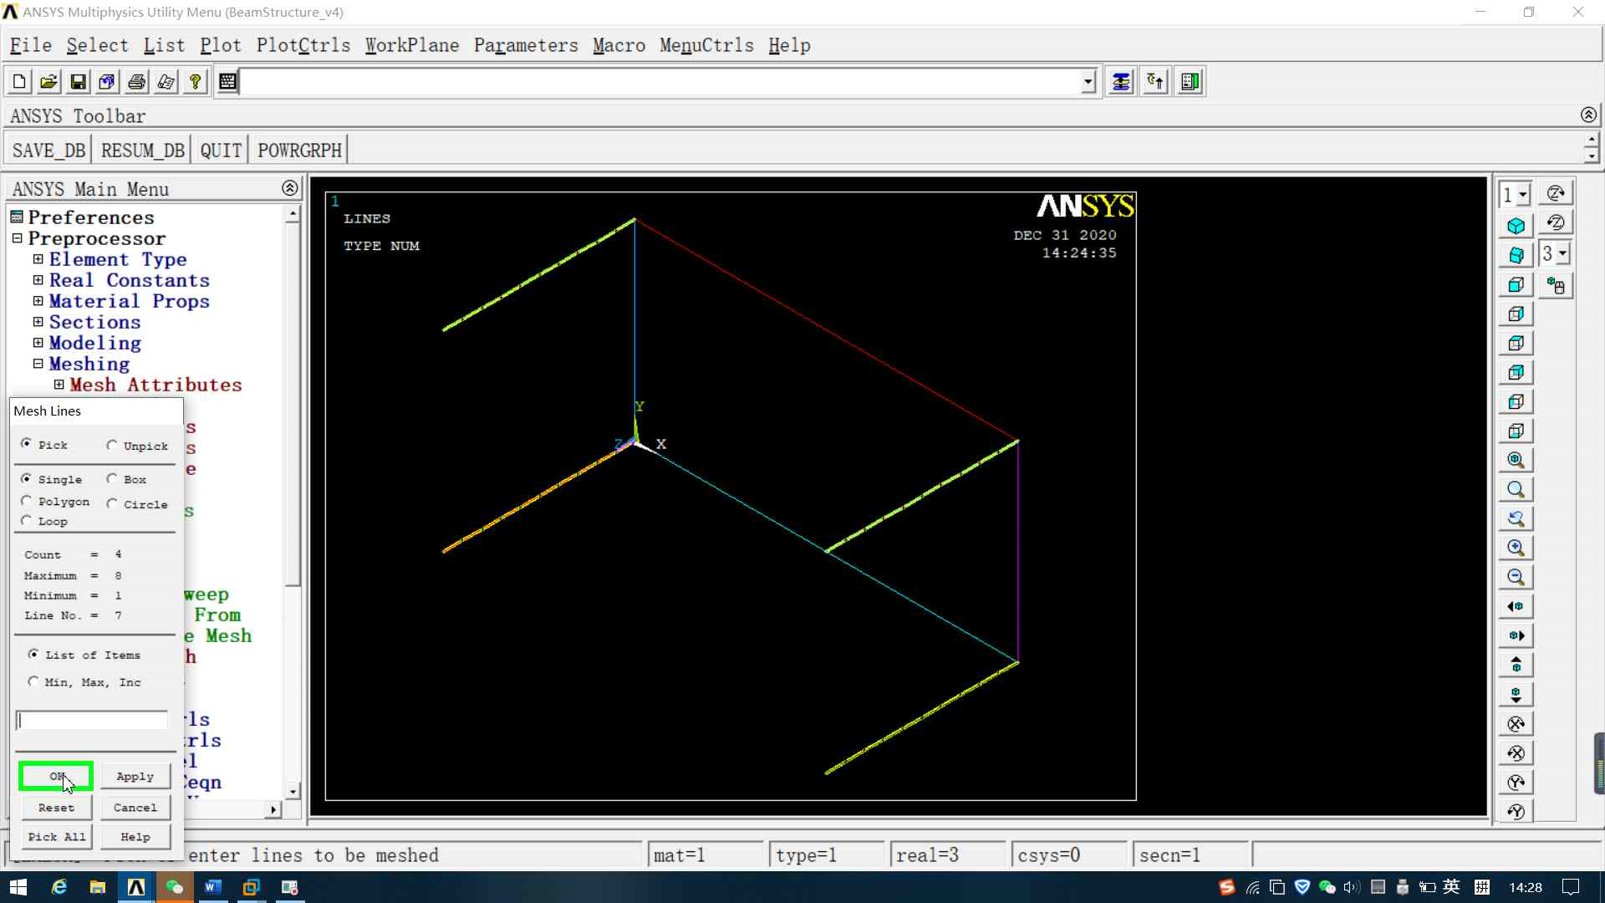Screen dimensions: 1605x903
Task: Open the WorkPlane menu
Action: (411, 45)
